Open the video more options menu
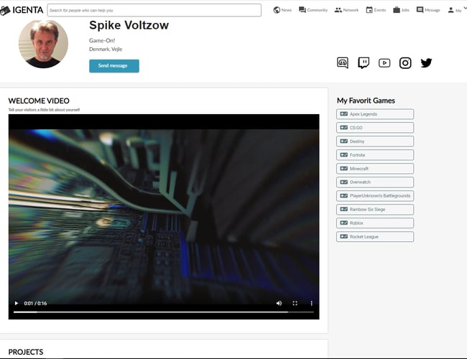 click(311, 304)
